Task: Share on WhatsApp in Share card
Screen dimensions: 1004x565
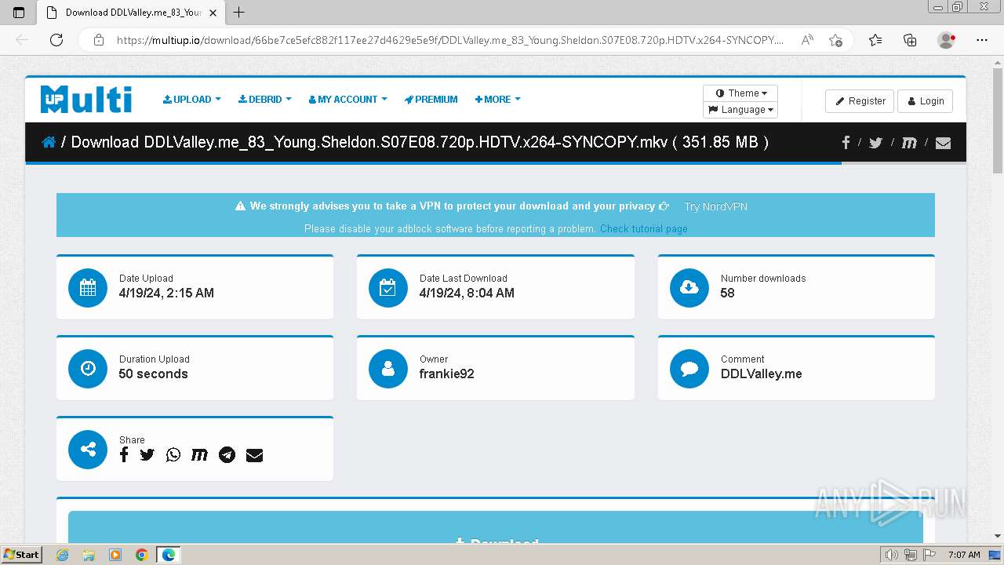Action: 173,454
